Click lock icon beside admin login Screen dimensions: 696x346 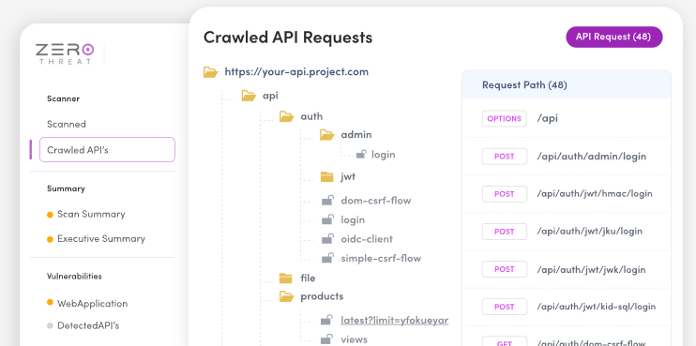tap(361, 155)
